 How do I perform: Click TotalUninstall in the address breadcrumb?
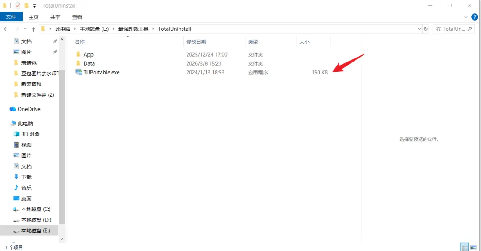175,29
